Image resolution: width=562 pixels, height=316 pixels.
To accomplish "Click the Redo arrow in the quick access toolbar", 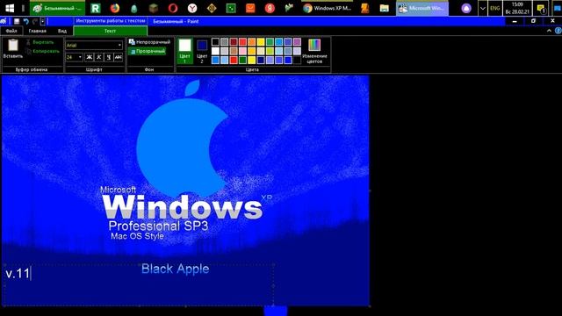I will click(35, 21).
